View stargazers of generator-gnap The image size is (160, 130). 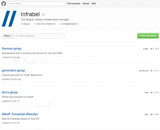tap(152, 71)
